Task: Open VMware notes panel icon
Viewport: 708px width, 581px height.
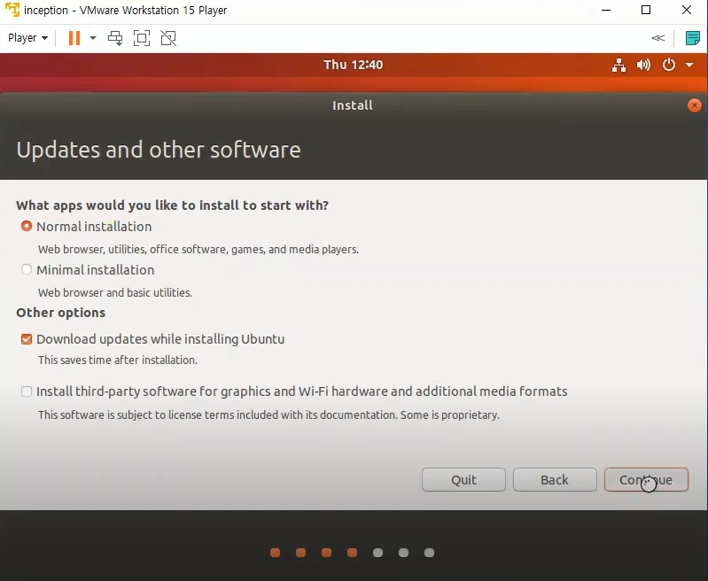Action: tap(692, 38)
